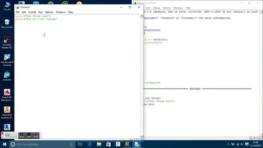Open Debug menu in Python Shell window
This screenshot has width=263, height=148.
click(157, 8)
